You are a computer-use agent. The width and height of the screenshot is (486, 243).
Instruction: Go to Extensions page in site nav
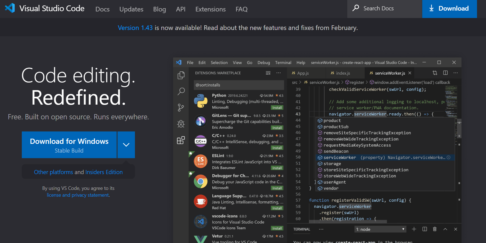point(210,9)
